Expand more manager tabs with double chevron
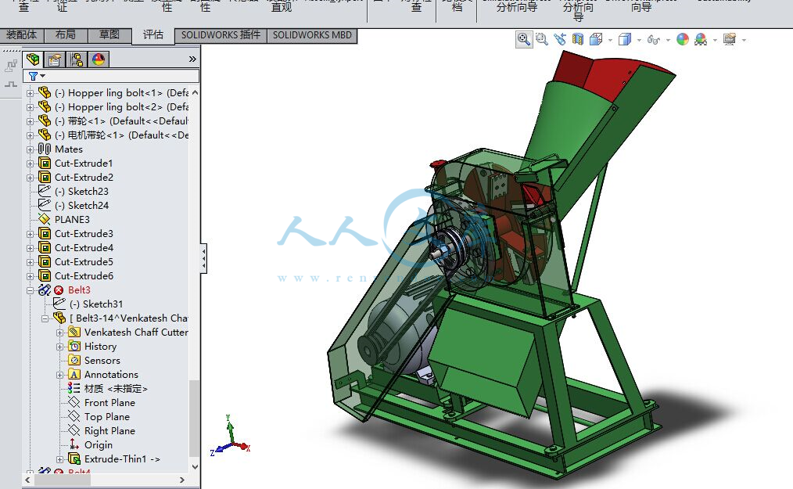Viewport: 793px width, 489px height. pyautogui.click(x=192, y=59)
